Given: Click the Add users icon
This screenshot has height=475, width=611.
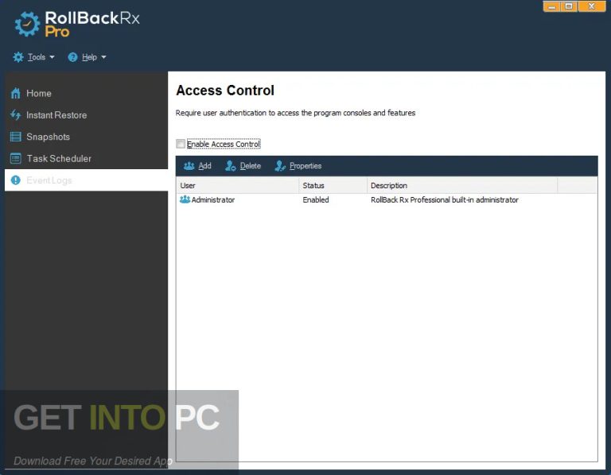Looking at the screenshot, I should [x=189, y=166].
